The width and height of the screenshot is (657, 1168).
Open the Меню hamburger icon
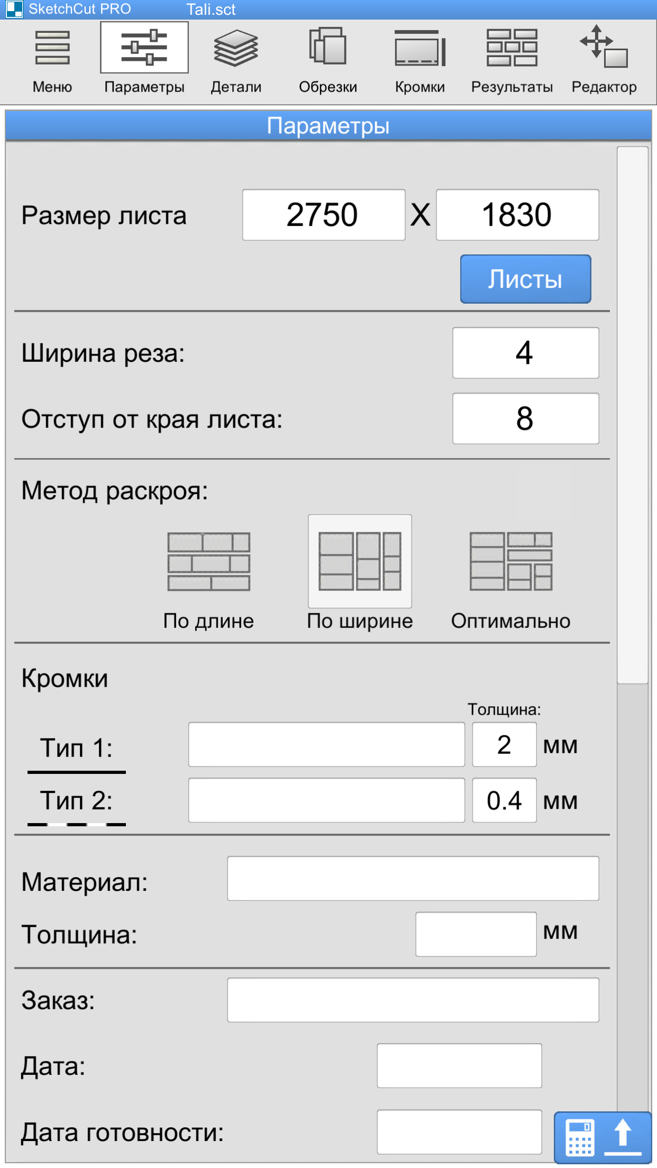pyautogui.click(x=52, y=48)
